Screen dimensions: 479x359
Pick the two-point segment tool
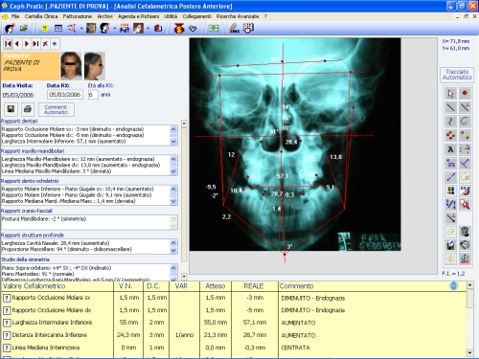(465, 135)
